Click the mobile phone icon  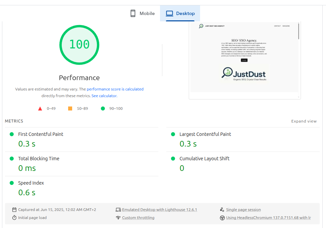[133, 13]
